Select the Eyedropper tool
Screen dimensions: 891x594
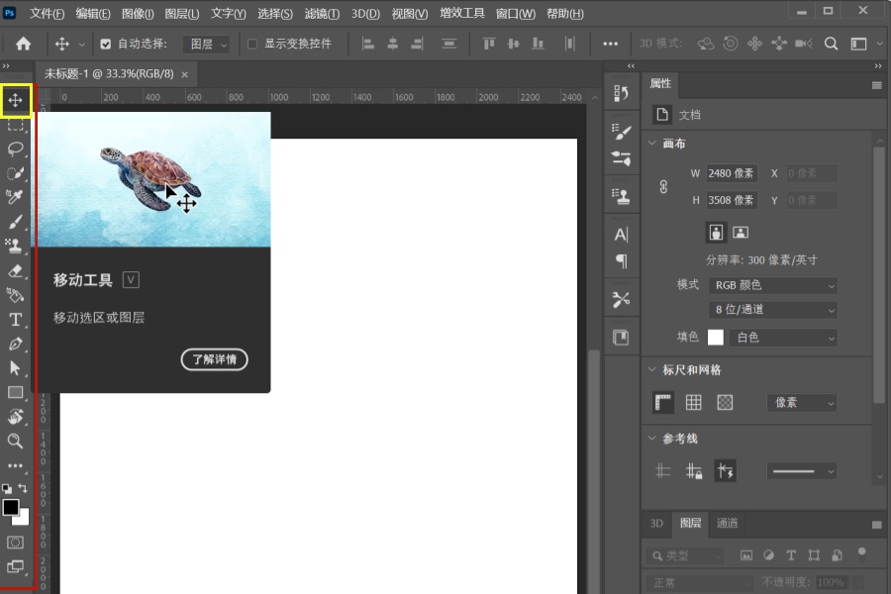pos(15,197)
